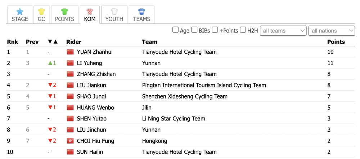The width and height of the screenshot is (360, 159).
Task: Click the Rnk column header
Action: pos(13,42)
